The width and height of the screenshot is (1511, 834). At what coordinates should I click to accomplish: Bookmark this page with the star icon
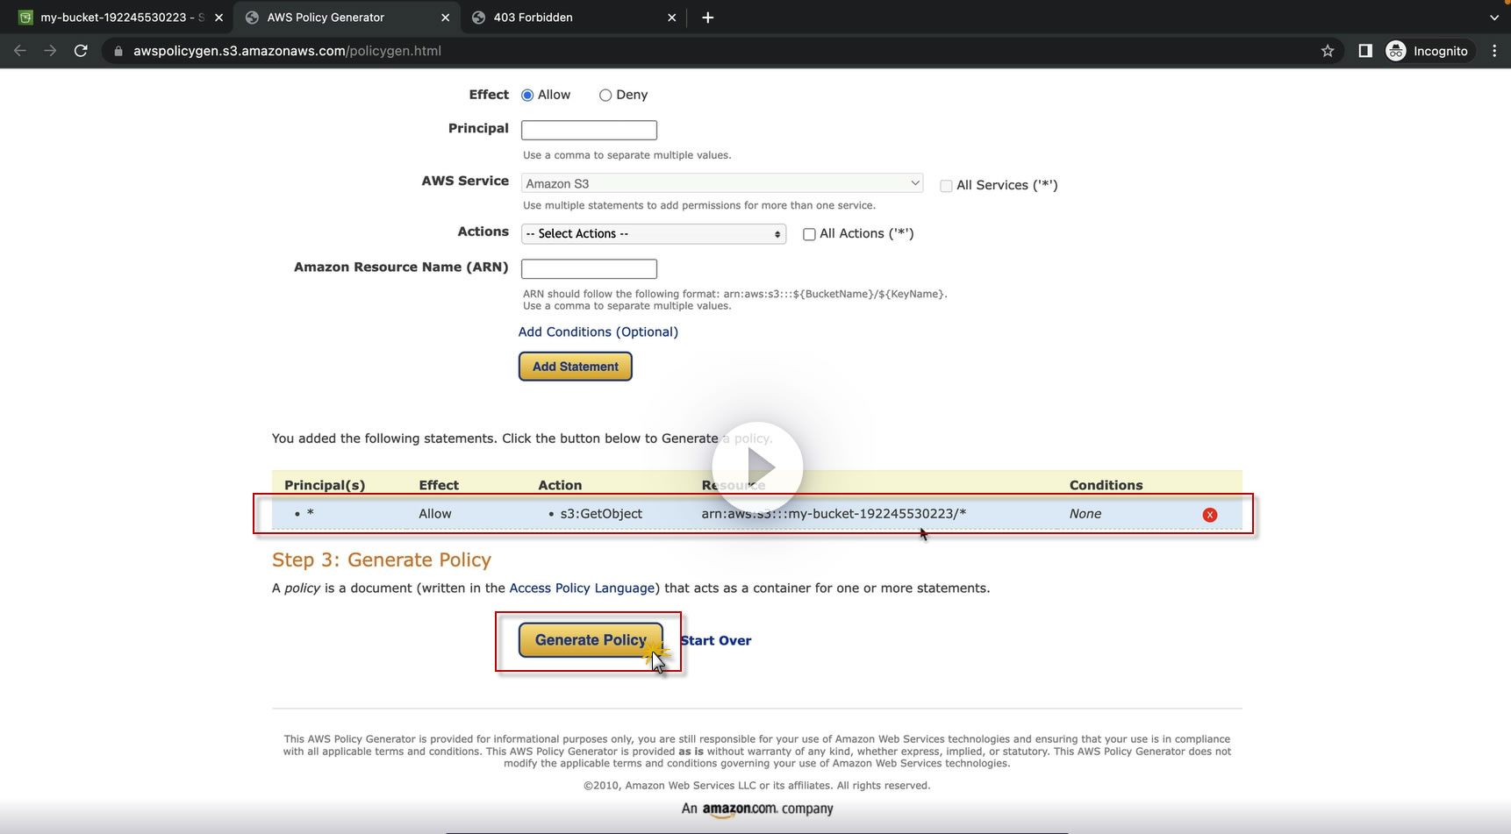pos(1328,51)
